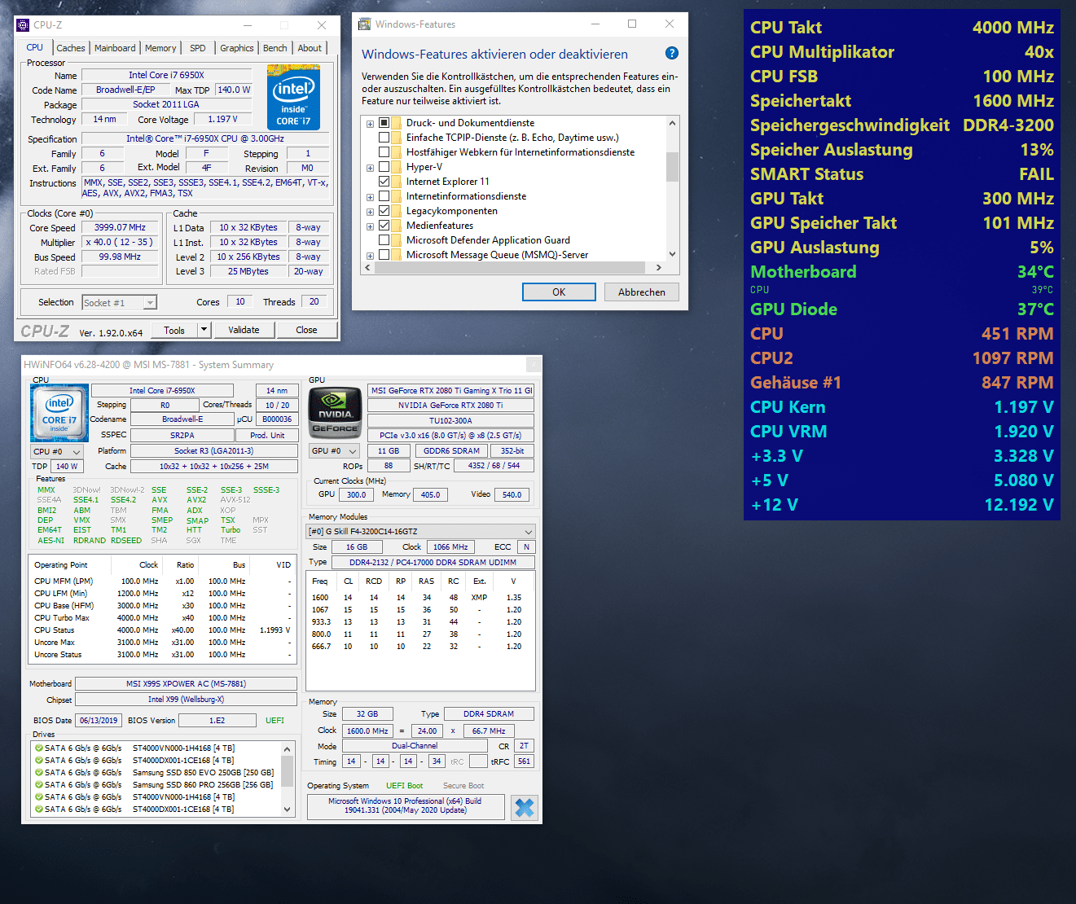Click horizontal scrollbar right arrow in Windows-Features

(x=659, y=267)
